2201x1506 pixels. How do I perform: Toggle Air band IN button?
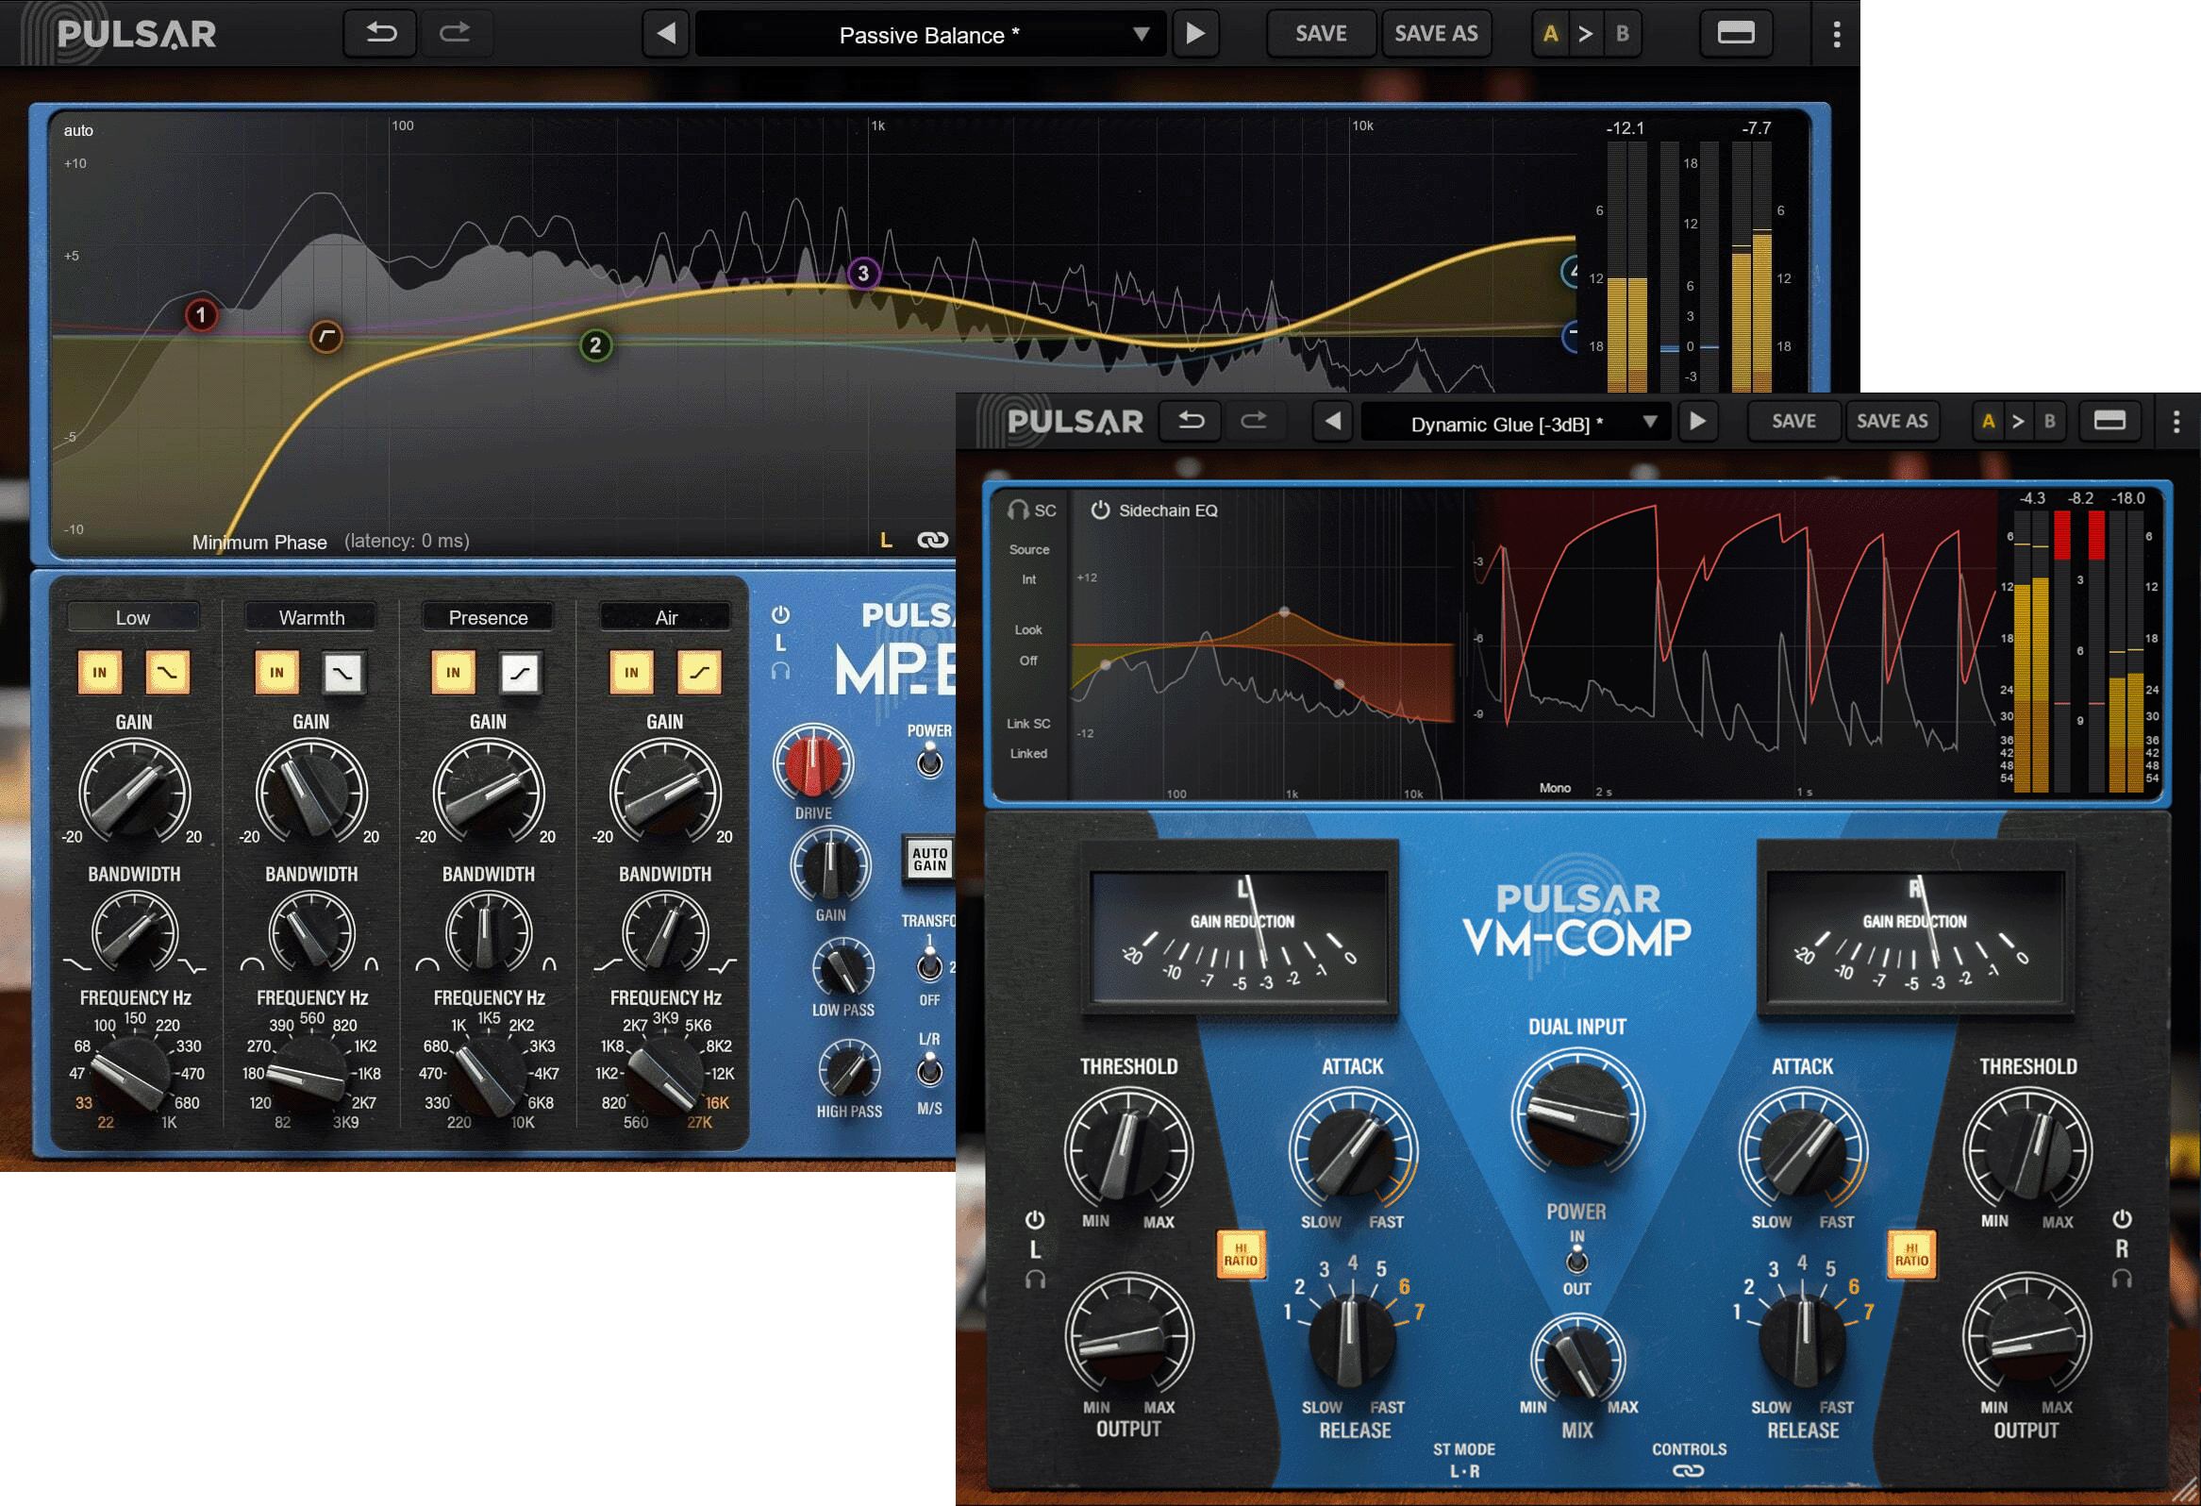pyautogui.click(x=631, y=673)
